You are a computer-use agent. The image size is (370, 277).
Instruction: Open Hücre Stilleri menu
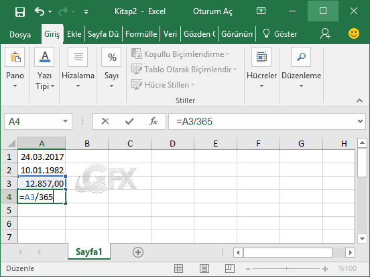tap(163, 84)
